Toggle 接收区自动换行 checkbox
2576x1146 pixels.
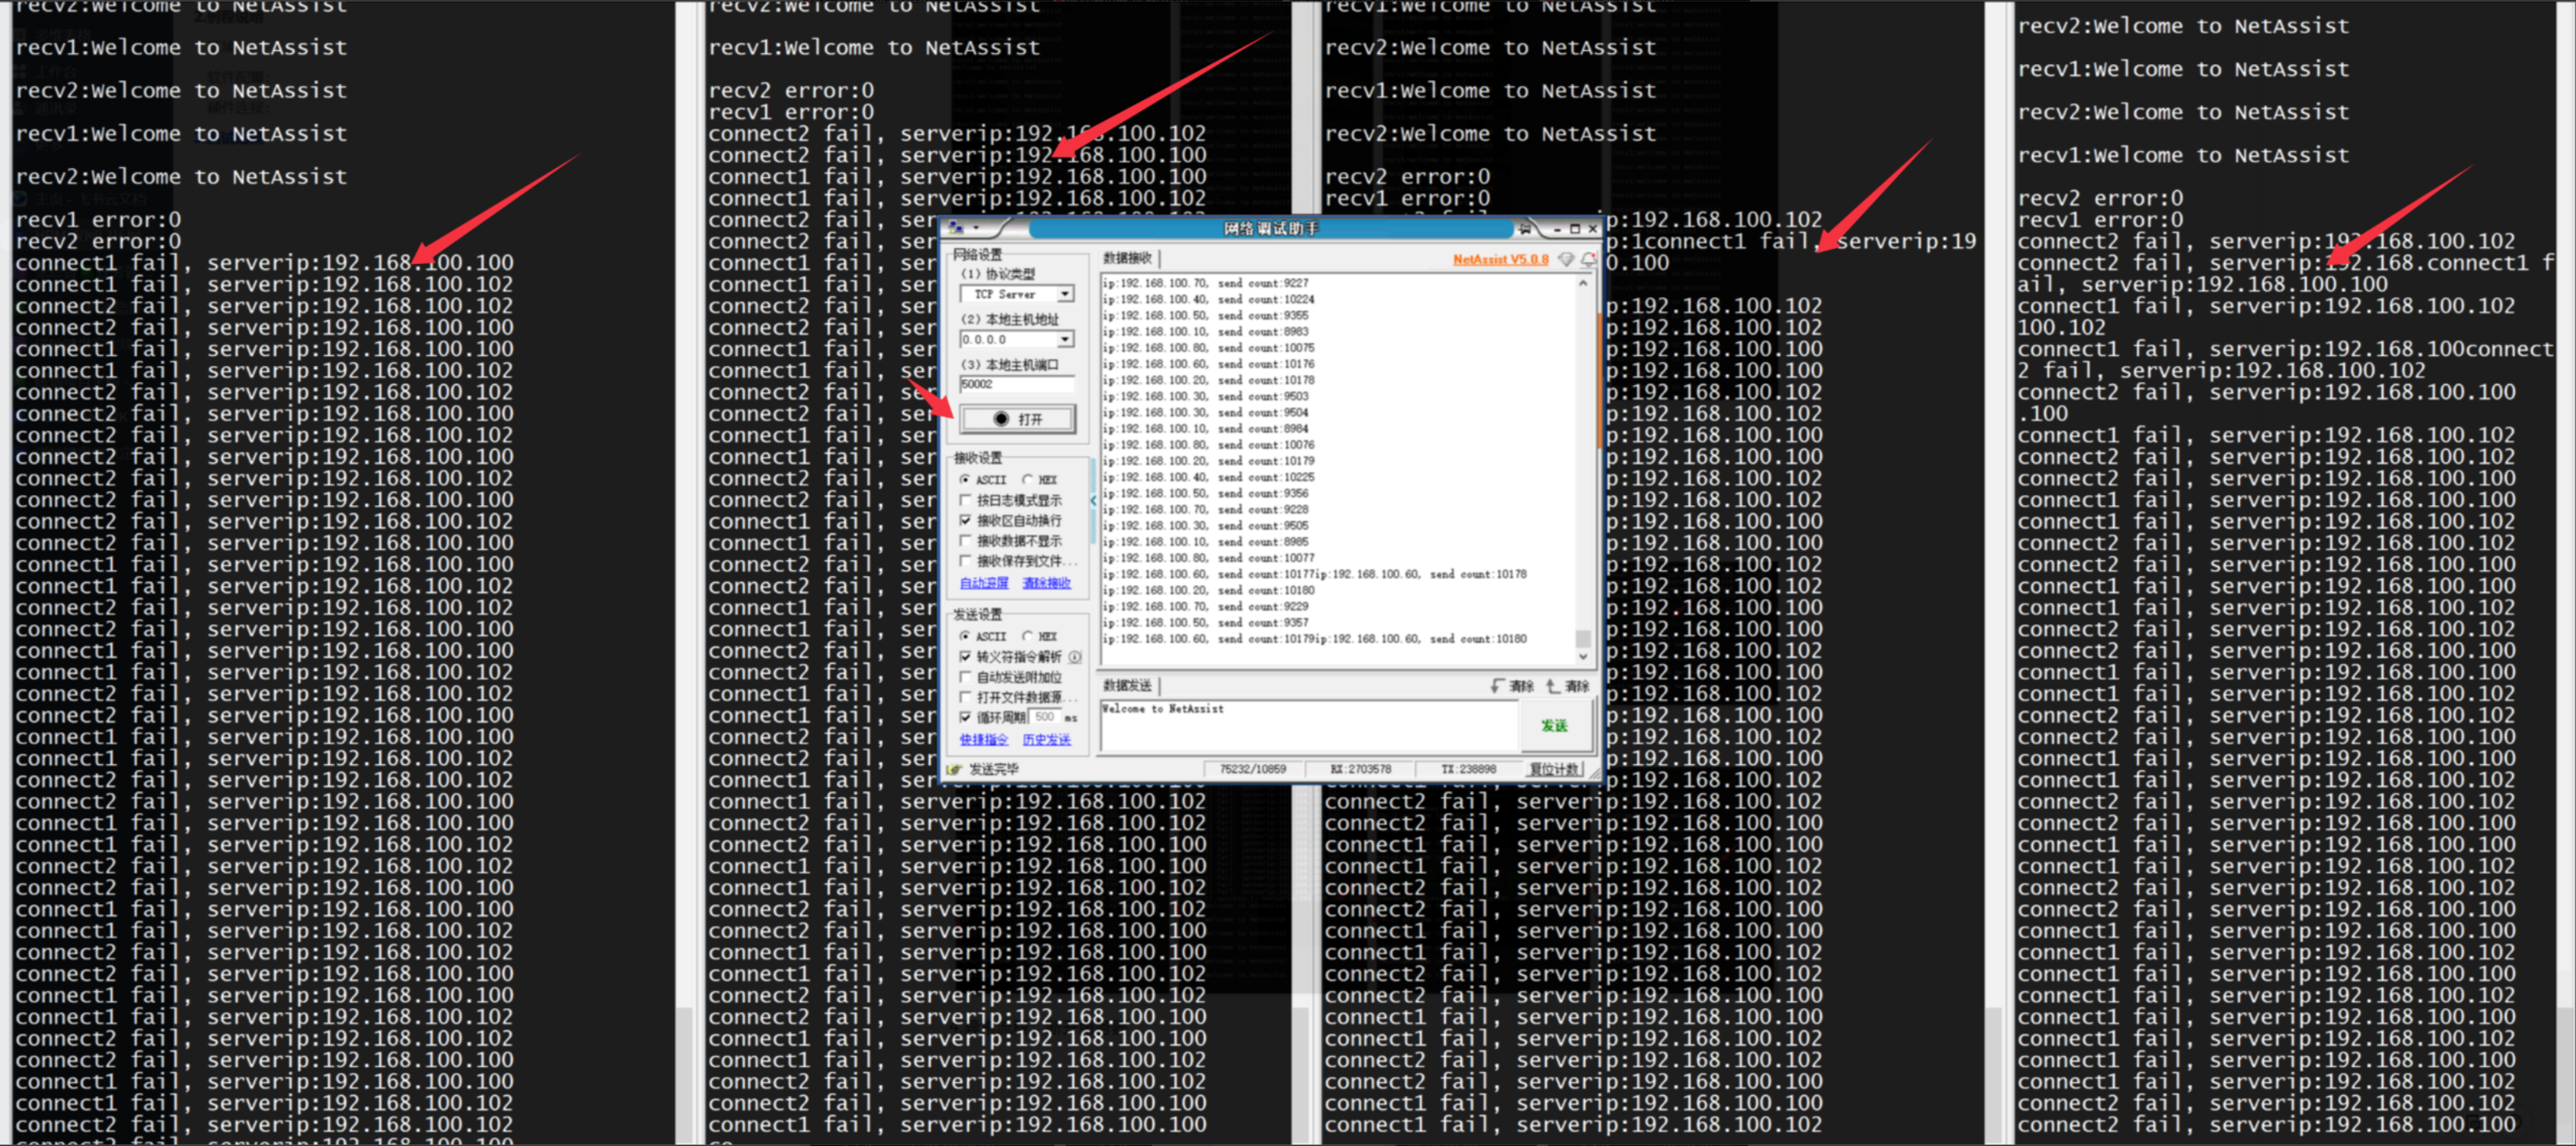pos(965,520)
